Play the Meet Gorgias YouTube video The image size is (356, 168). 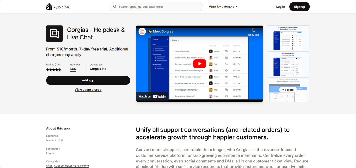(200, 64)
